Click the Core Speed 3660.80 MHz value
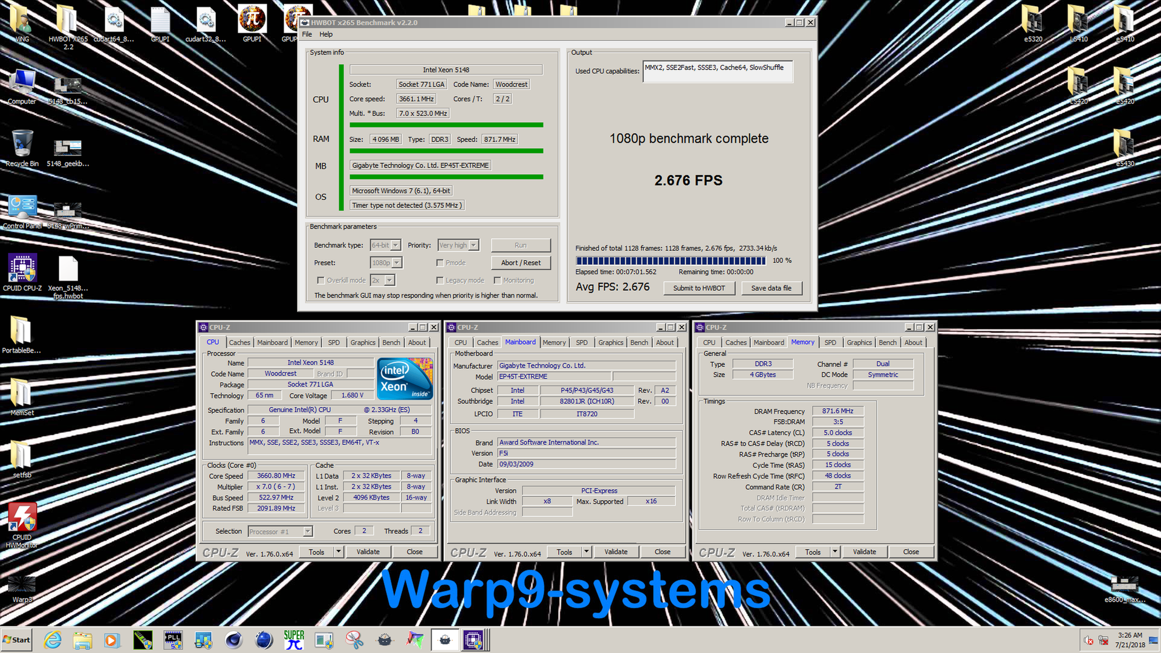The image size is (1161, 653). (x=276, y=476)
